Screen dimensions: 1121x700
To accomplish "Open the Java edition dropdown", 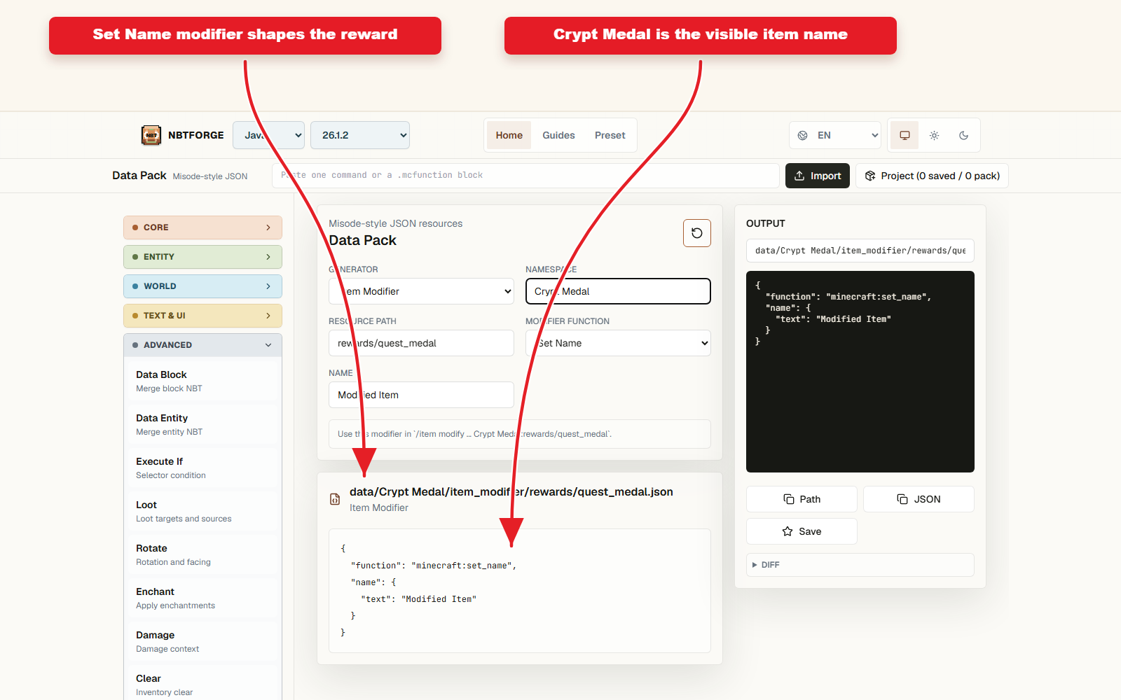I will pyautogui.click(x=268, y=135).
